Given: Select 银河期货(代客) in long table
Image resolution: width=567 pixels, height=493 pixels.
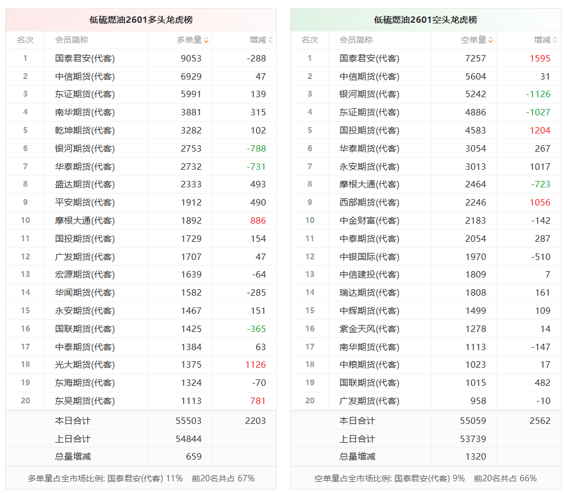Looking at the screenshot, I should click(85, 148).
